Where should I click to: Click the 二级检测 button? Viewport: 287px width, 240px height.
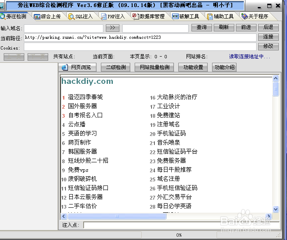pyautogui.click(x=116, y=67)
